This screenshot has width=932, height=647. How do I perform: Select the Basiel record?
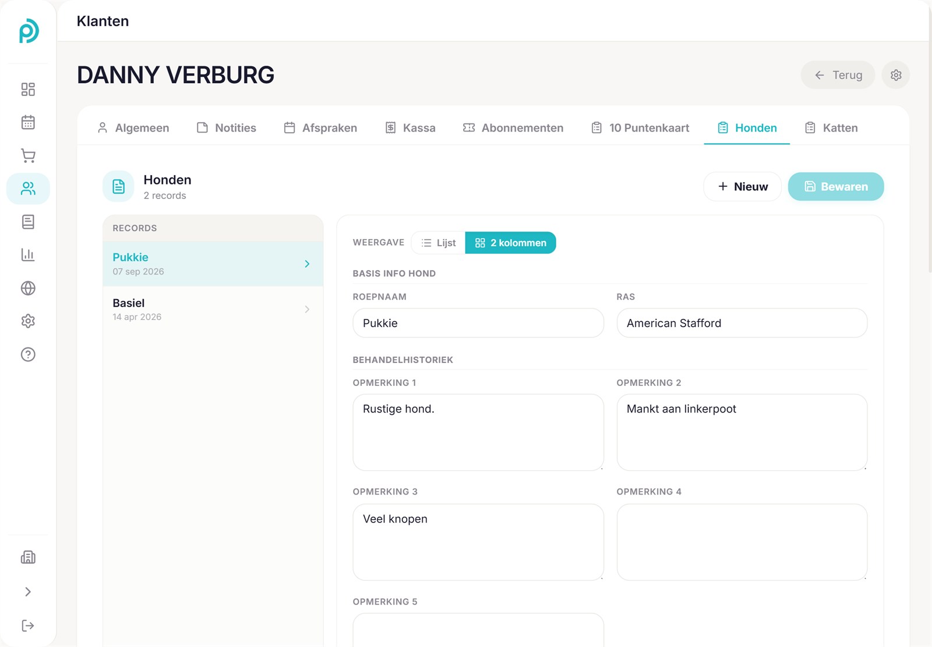tap(213, 309)
